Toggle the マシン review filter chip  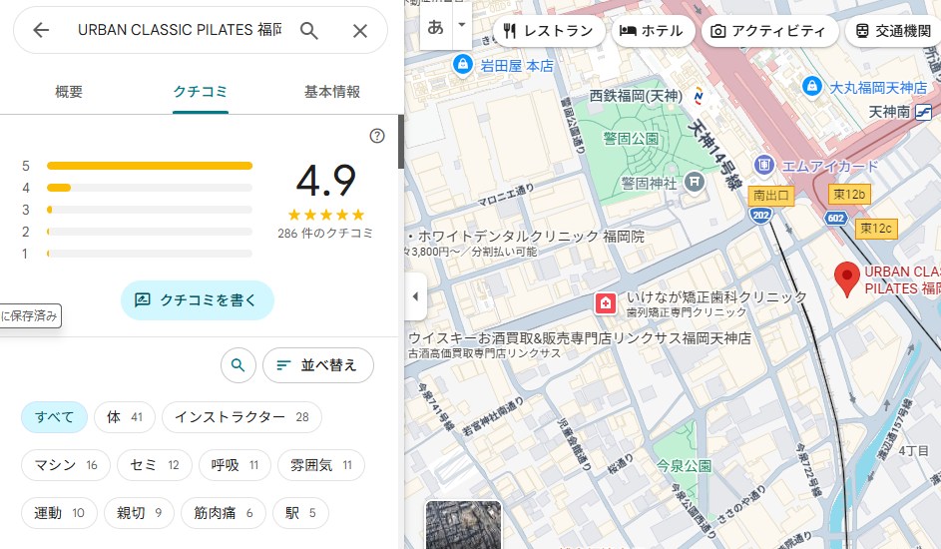pos(66,465)
